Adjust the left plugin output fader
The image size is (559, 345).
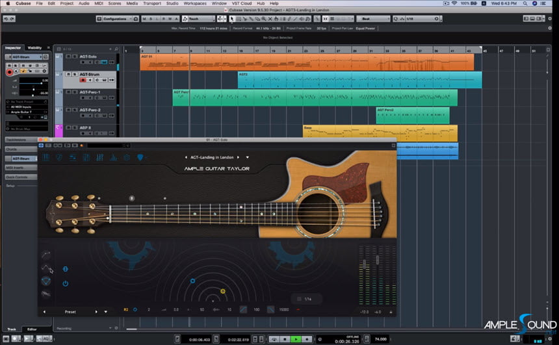(x=364, y=264)
